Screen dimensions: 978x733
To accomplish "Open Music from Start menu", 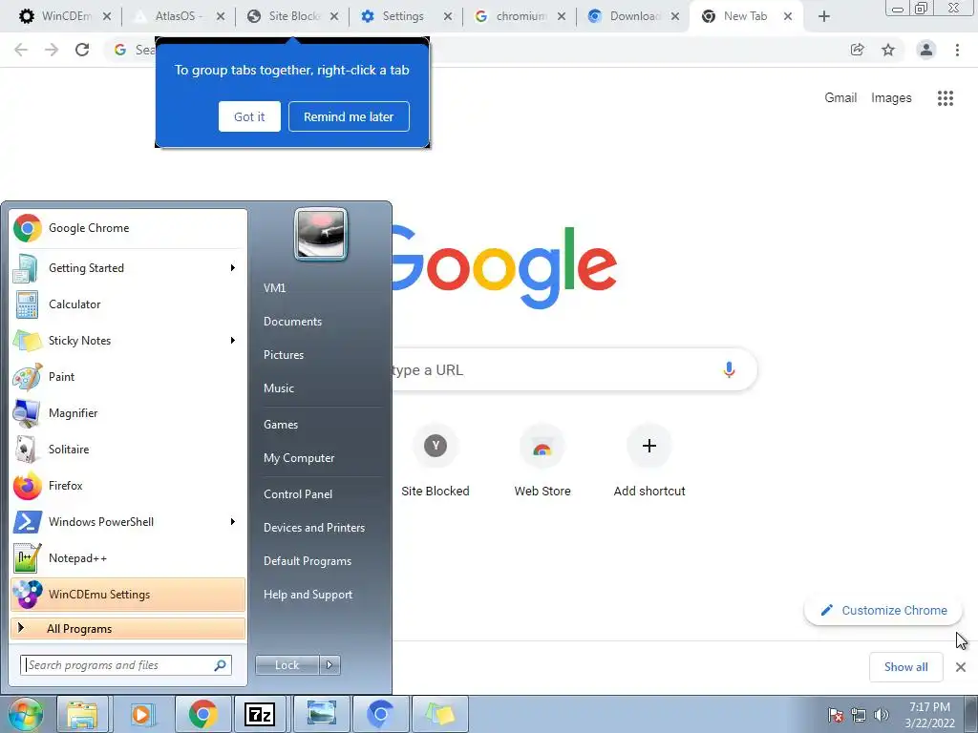I will [x=278, y=388].
